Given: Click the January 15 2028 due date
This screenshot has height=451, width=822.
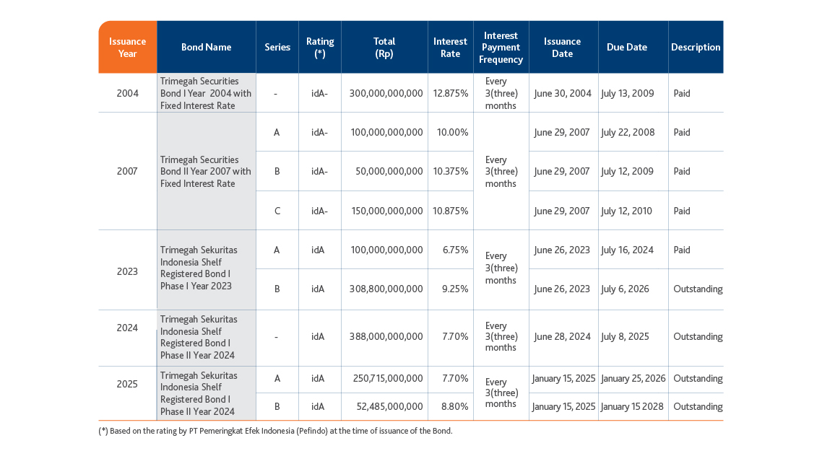Looking at the screenshot, I should click(x=632, y=406).
